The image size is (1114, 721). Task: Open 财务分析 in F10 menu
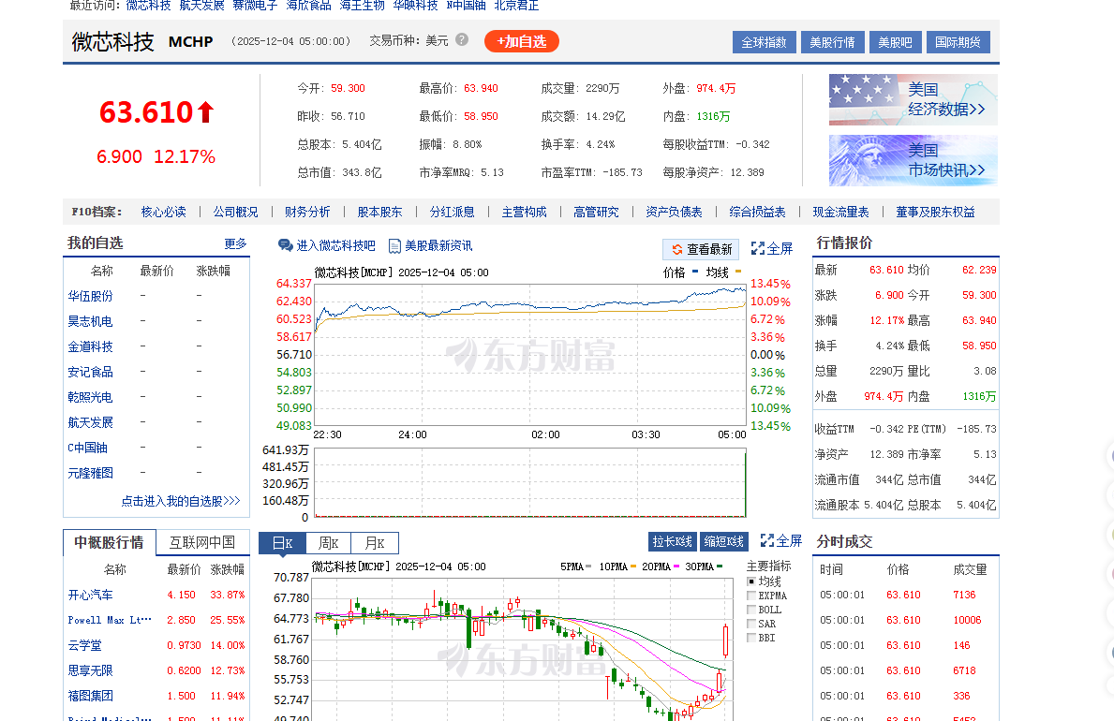(x=307, y=212)
